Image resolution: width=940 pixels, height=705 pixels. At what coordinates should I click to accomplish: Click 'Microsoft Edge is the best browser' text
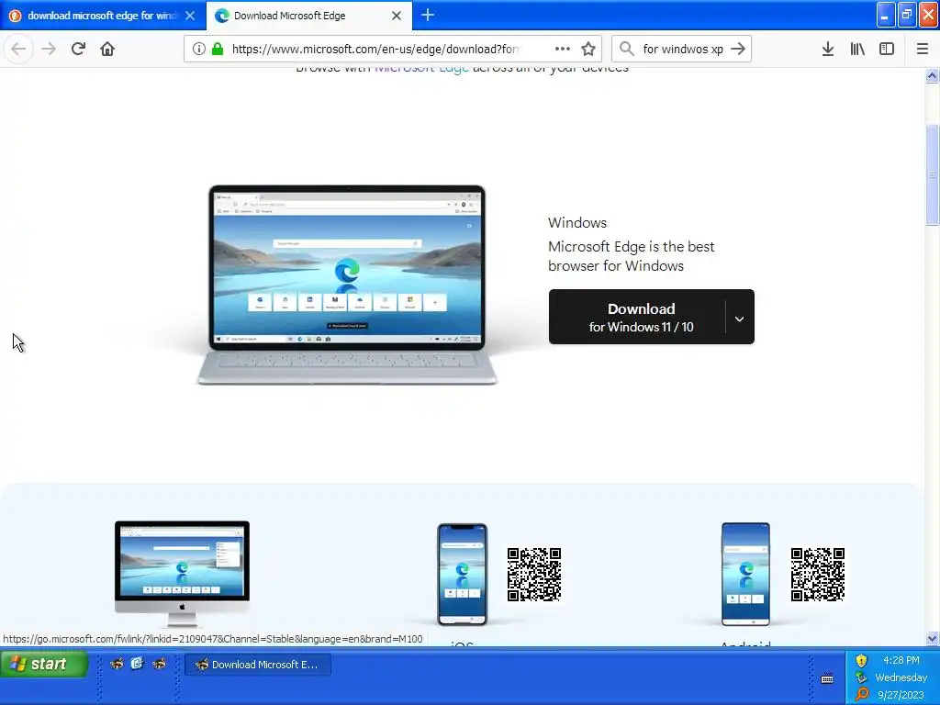pos(632,256)
